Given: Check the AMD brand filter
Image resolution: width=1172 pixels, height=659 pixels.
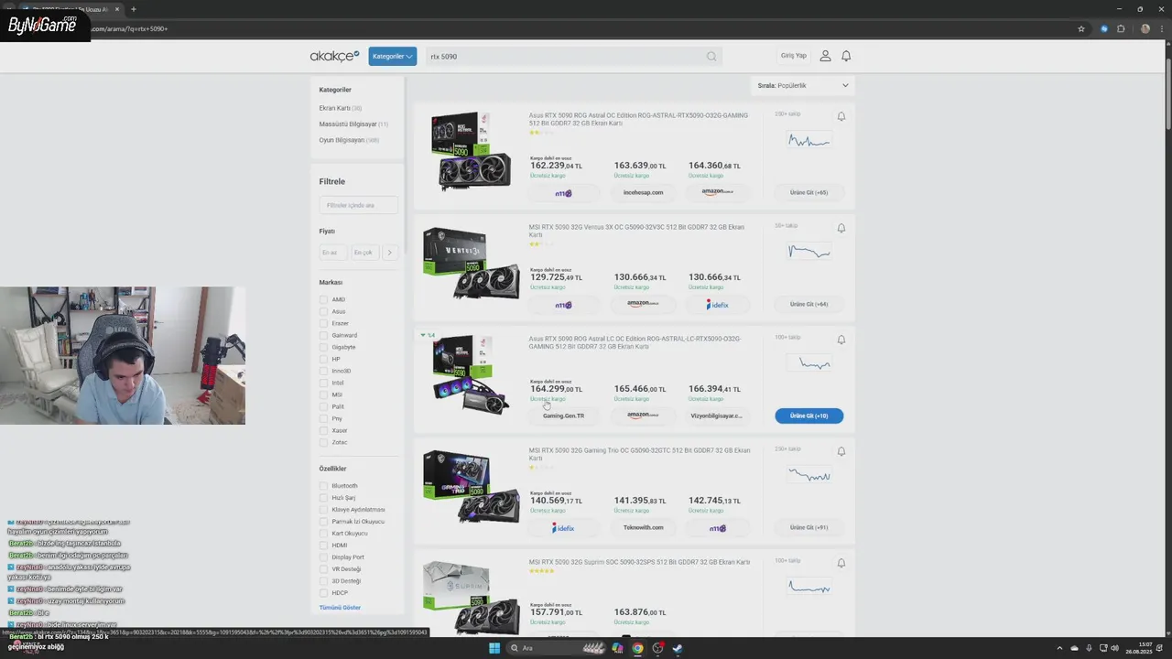Looking at the screenshot, I should tap(323, 299).
